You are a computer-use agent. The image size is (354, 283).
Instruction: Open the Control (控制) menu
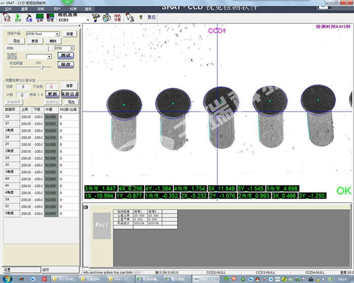40,9
